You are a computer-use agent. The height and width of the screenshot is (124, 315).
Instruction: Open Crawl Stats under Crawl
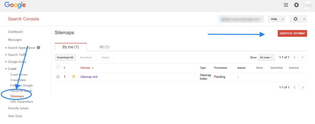tap(18, 80)
